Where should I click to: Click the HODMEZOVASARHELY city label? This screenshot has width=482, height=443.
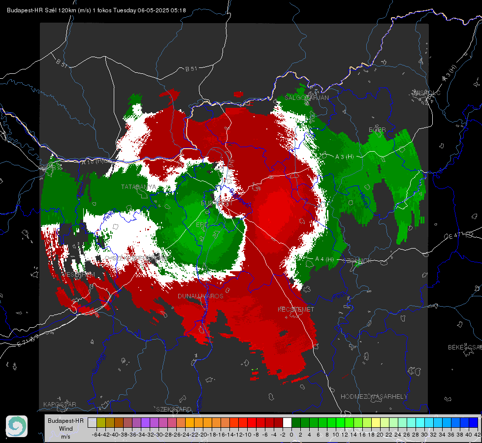point(374,397)
